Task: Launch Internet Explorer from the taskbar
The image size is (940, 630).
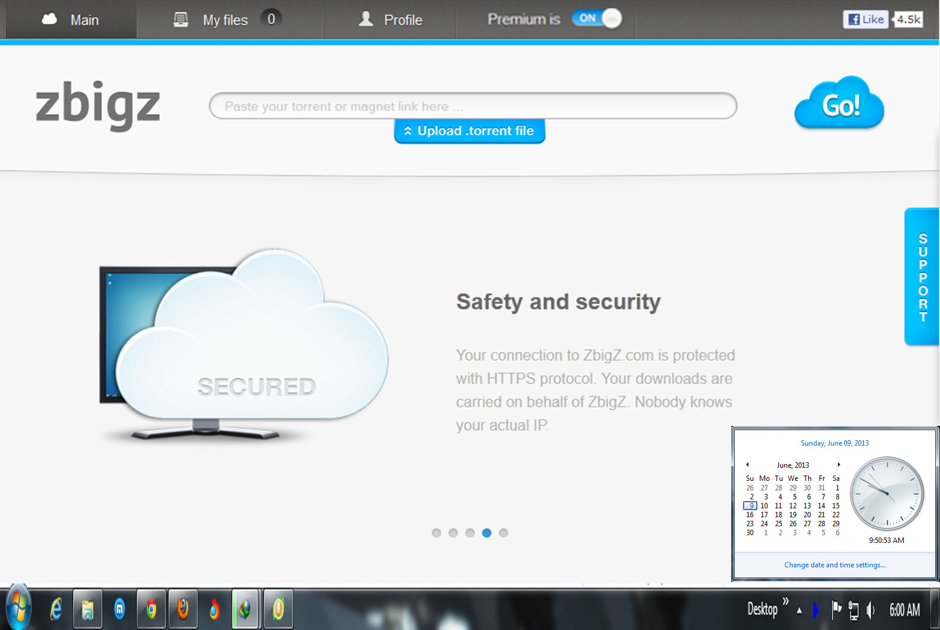Action: 56,609
